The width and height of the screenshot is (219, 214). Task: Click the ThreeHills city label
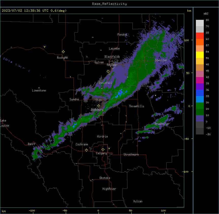(136, 106)
